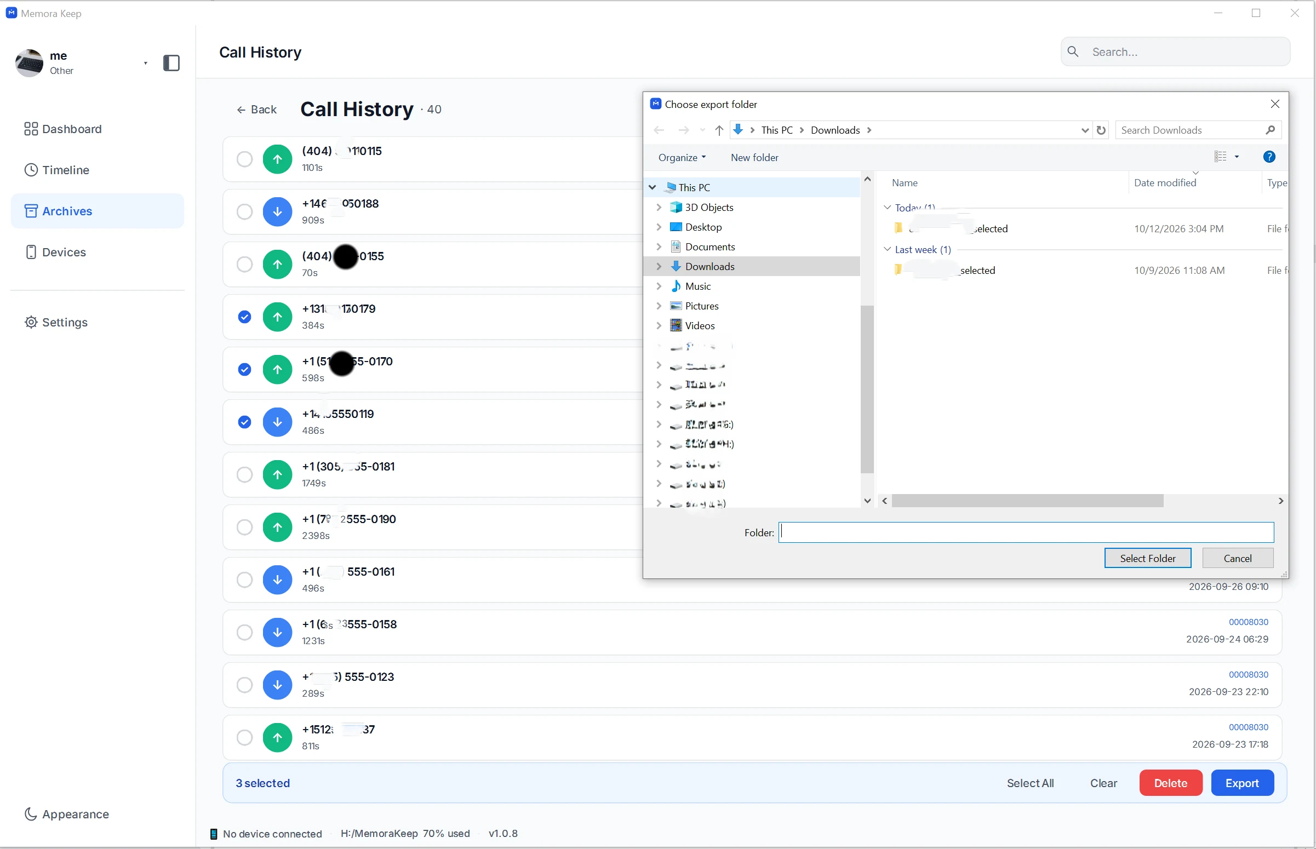Toggle the sidebar collapse icon
Image resolution: width=1316 pixels, height=849 pixels.
tap(171, 63)
